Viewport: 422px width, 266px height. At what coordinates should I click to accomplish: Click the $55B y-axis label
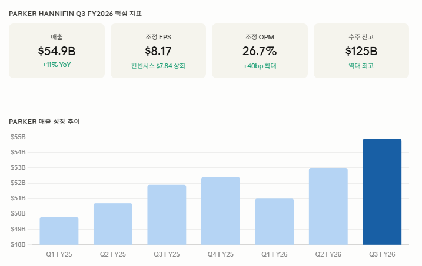point(18,137)
